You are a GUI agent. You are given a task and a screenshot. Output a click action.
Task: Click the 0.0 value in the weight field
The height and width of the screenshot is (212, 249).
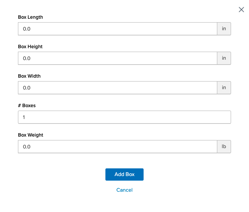(27, 147)
